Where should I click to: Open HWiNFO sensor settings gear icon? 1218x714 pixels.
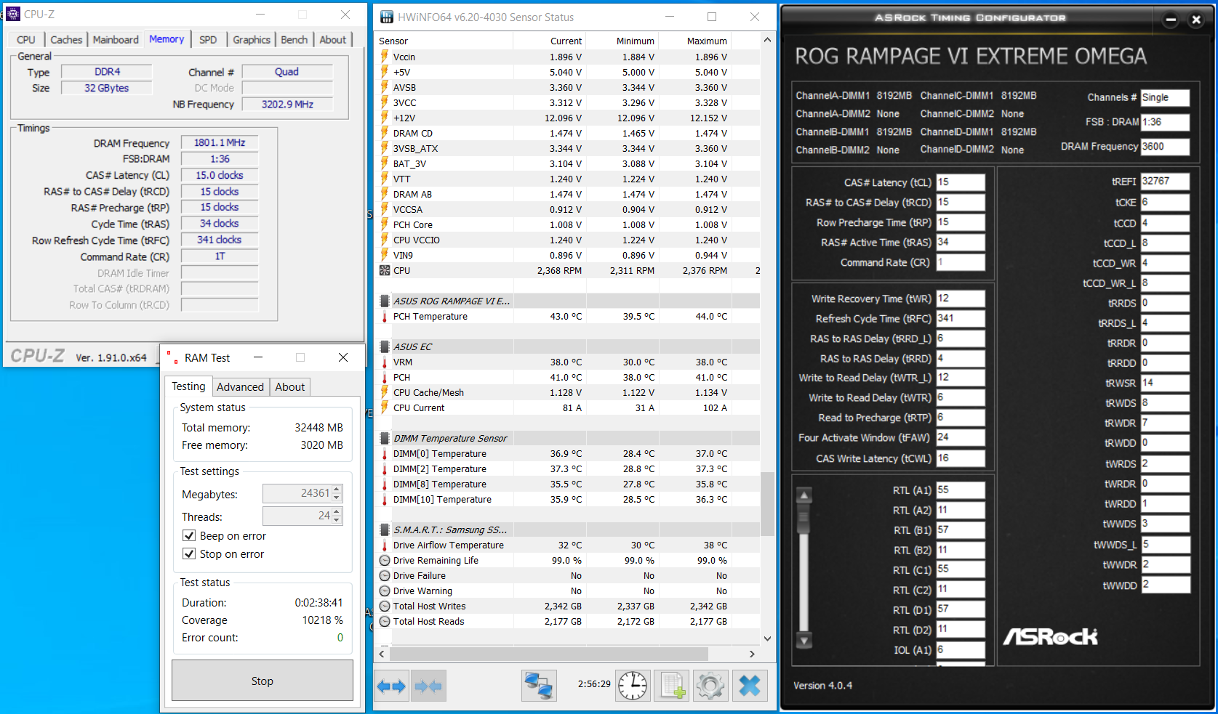click(x=710, y=686)
